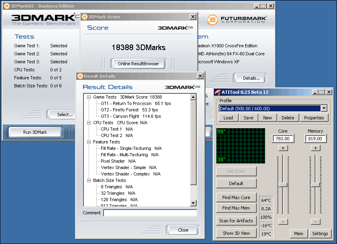Select GT2 - Firefly Forest row

(129, 110)
